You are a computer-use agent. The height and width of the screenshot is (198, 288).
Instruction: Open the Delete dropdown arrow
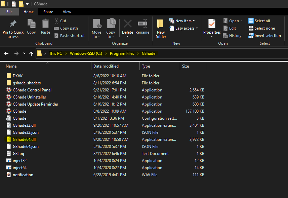click(127, 37)
